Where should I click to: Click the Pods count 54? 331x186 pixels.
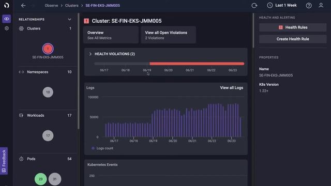click(x=69, y=159)
